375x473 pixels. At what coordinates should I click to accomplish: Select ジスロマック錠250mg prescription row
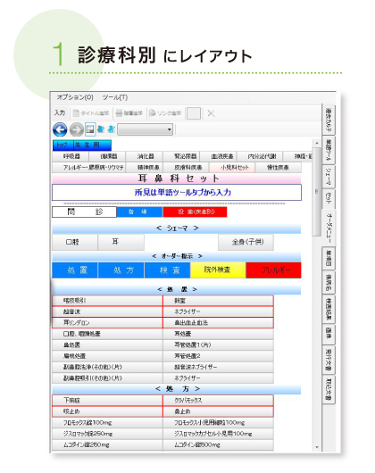point(107,434)
